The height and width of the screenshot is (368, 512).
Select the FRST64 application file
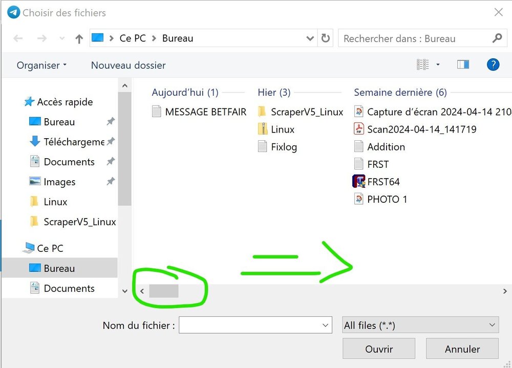pos(383,182)
